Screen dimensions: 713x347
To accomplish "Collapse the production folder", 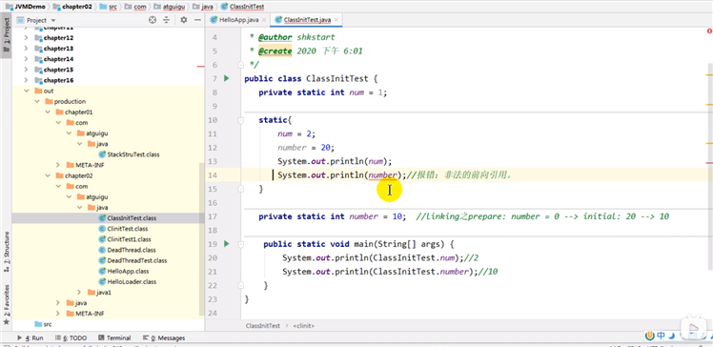I will pos(36,101).
